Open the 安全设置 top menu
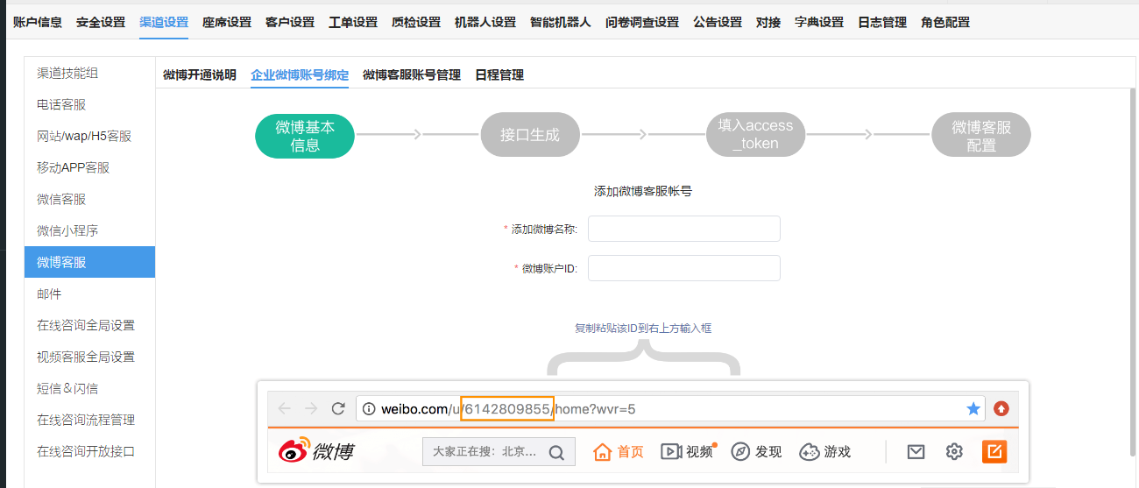This screenshot has height=488, width=1139. 101,22
